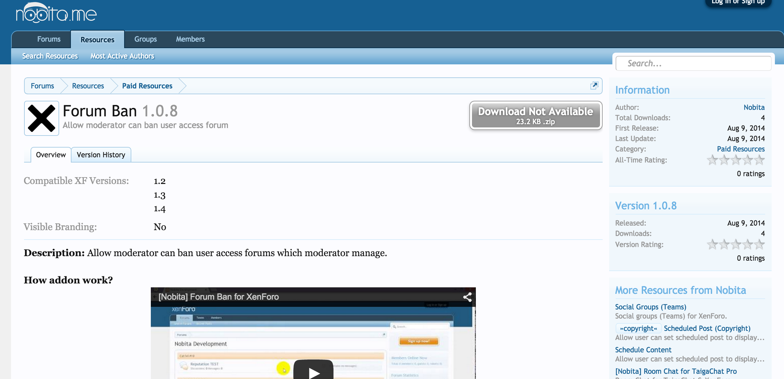This screenshot has height=379, width=784.
Task: Click the Version Rating stars
Action: pyautogui.click(x=736, y=244)
